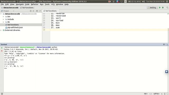Open the Tools menu
The height and width of the screenshot is (95, 169).
click(x=47, y=4)
